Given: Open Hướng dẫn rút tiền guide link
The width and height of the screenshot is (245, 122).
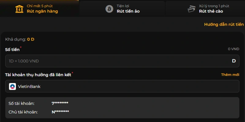Looking at the screenshot, I should point(224,24).
